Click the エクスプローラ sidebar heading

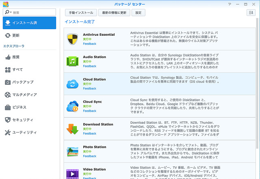[x=14, y=46]
